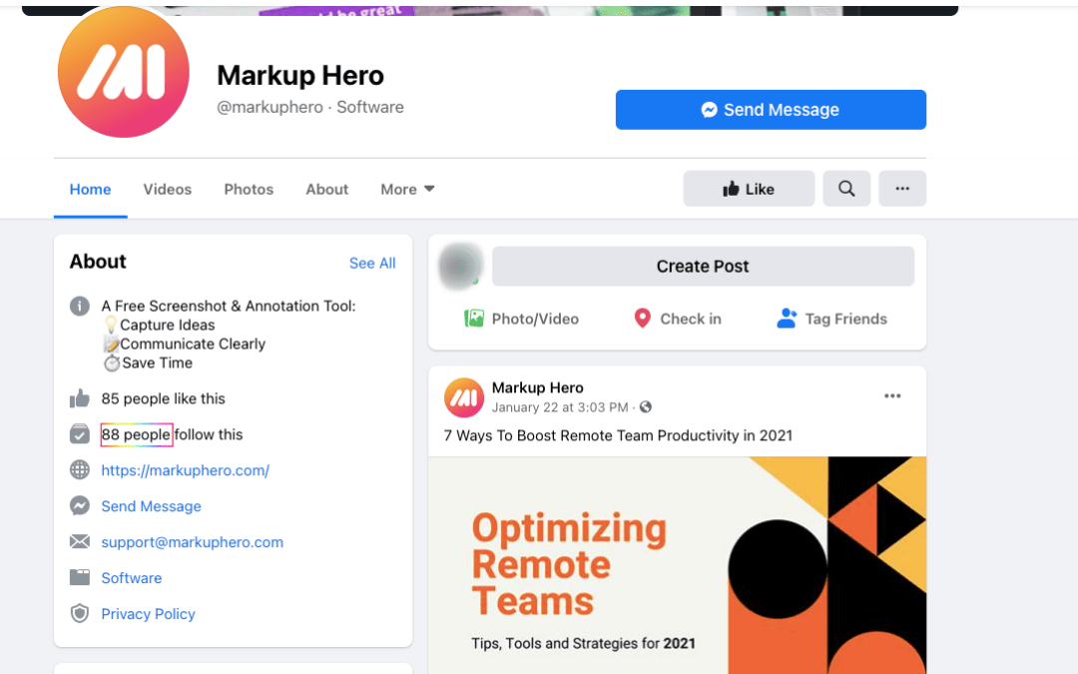Open the Videos tab
Image resolution: width=1078 pixels, height=674 pixels.
pyautogui.click(x=167, y=189)
